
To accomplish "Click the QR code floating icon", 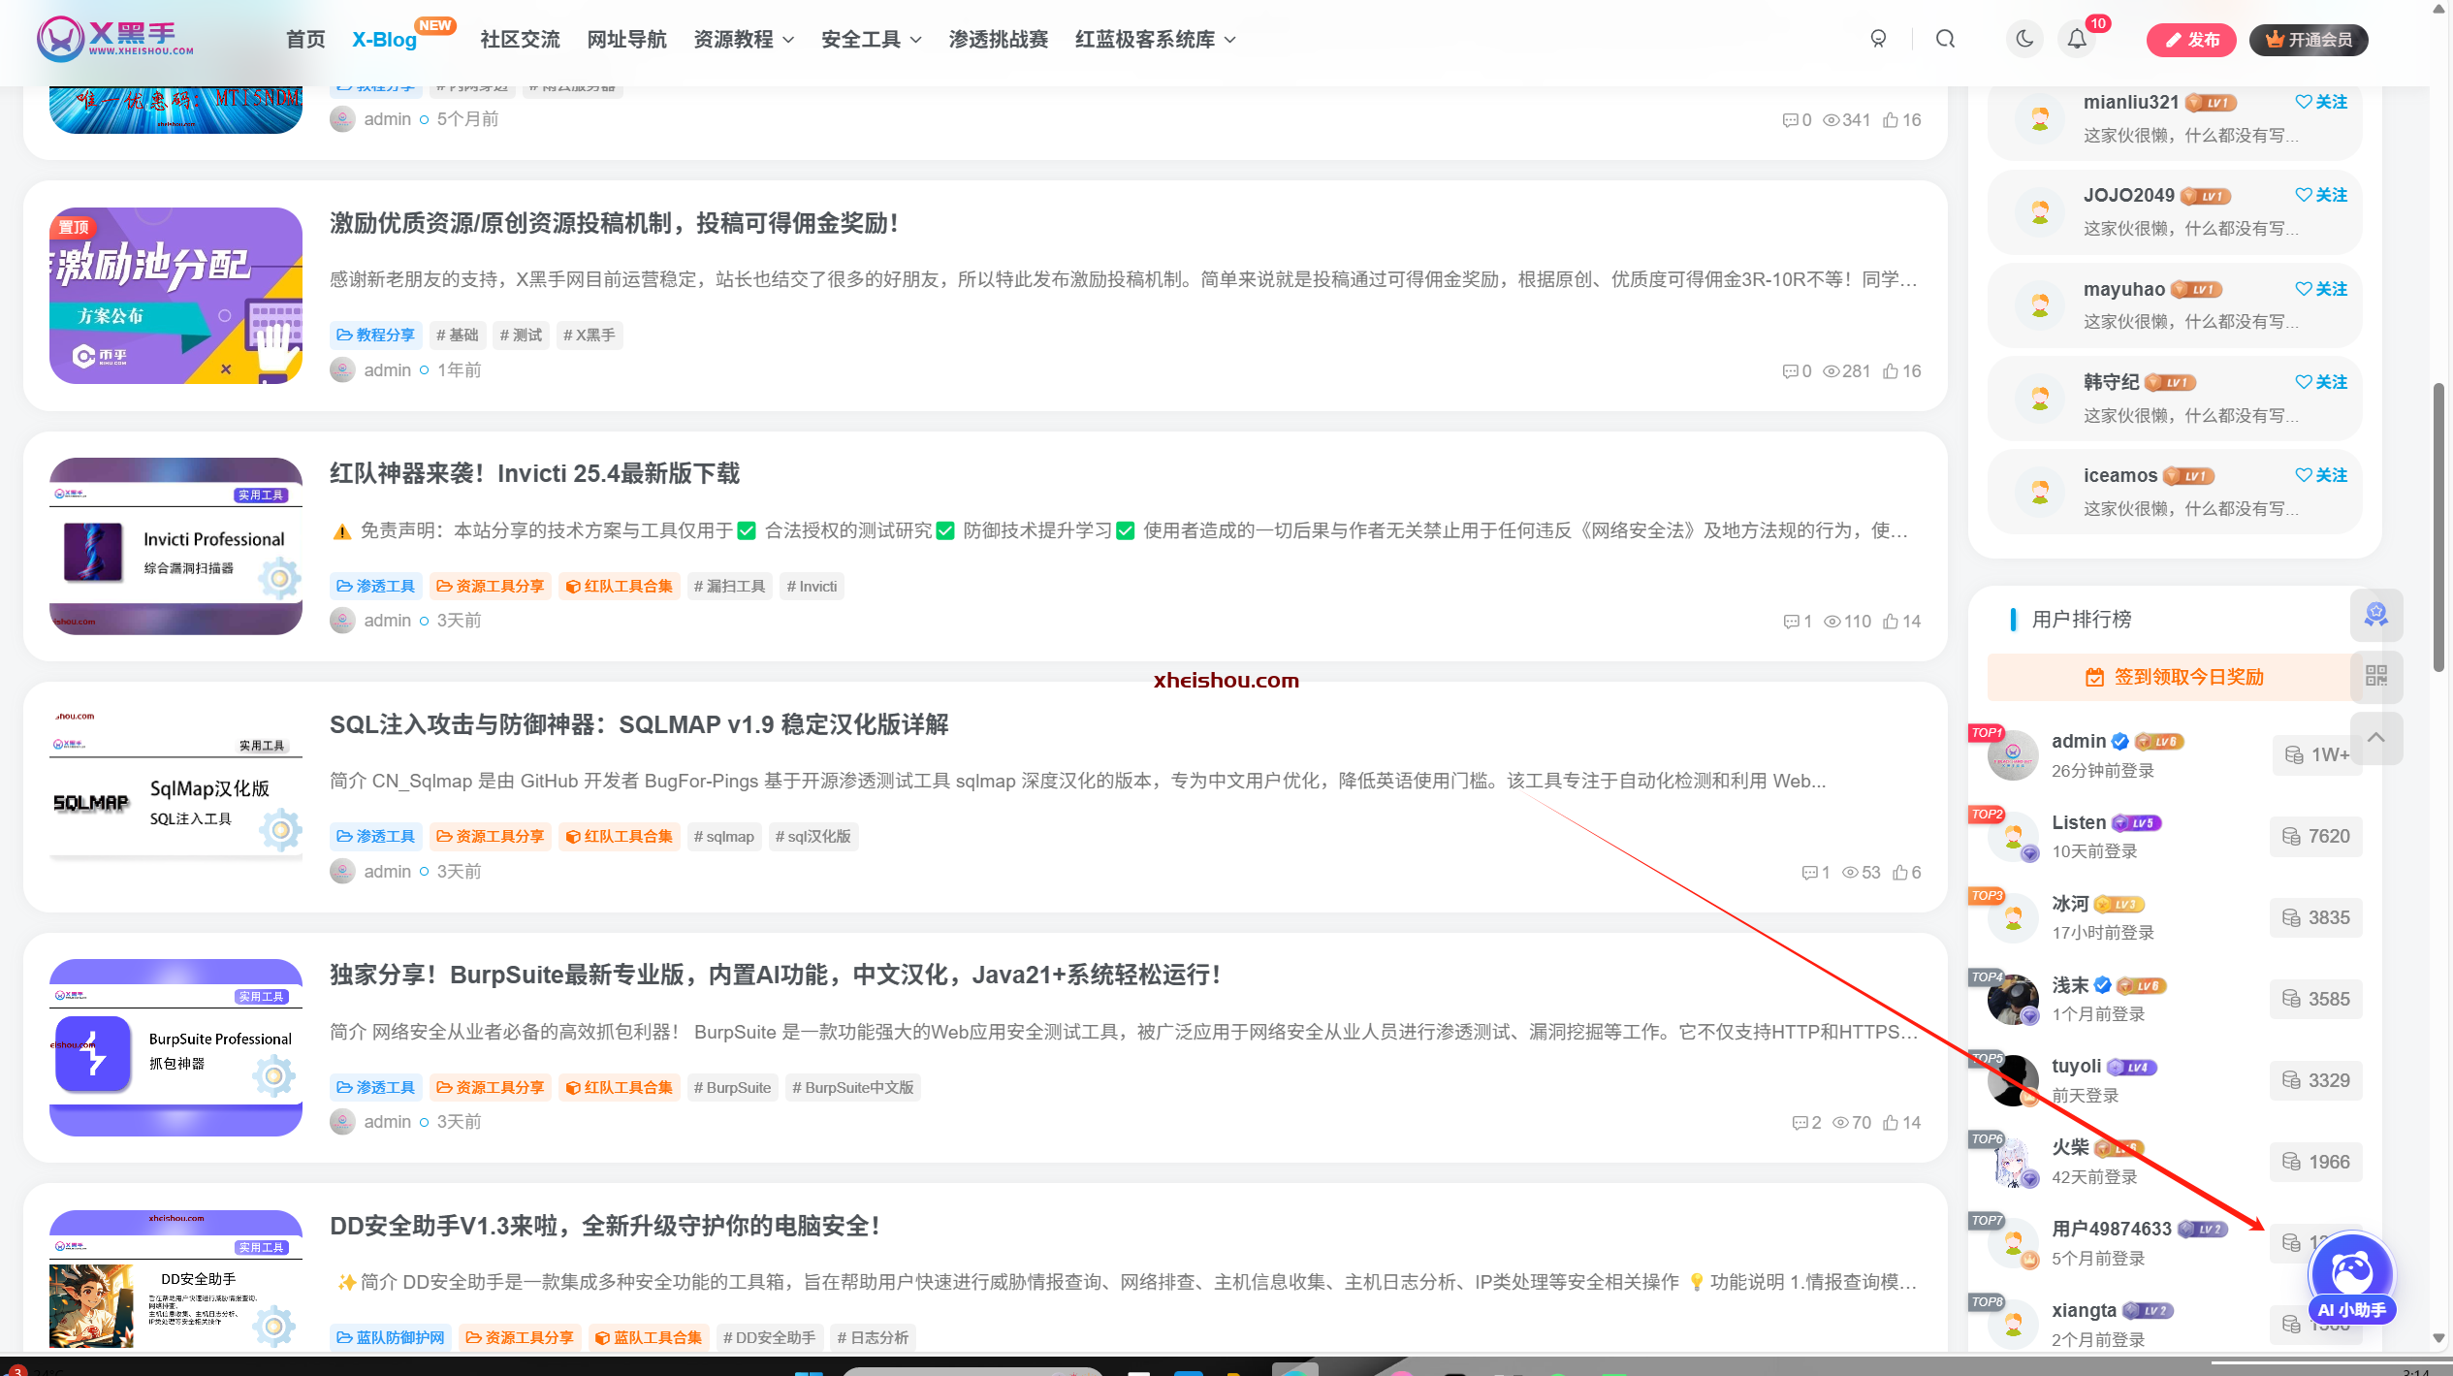I will pos(2375,676).
